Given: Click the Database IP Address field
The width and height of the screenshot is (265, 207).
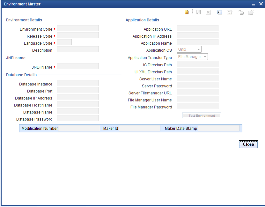Looking at the screenshot, I should click(78, 97).
